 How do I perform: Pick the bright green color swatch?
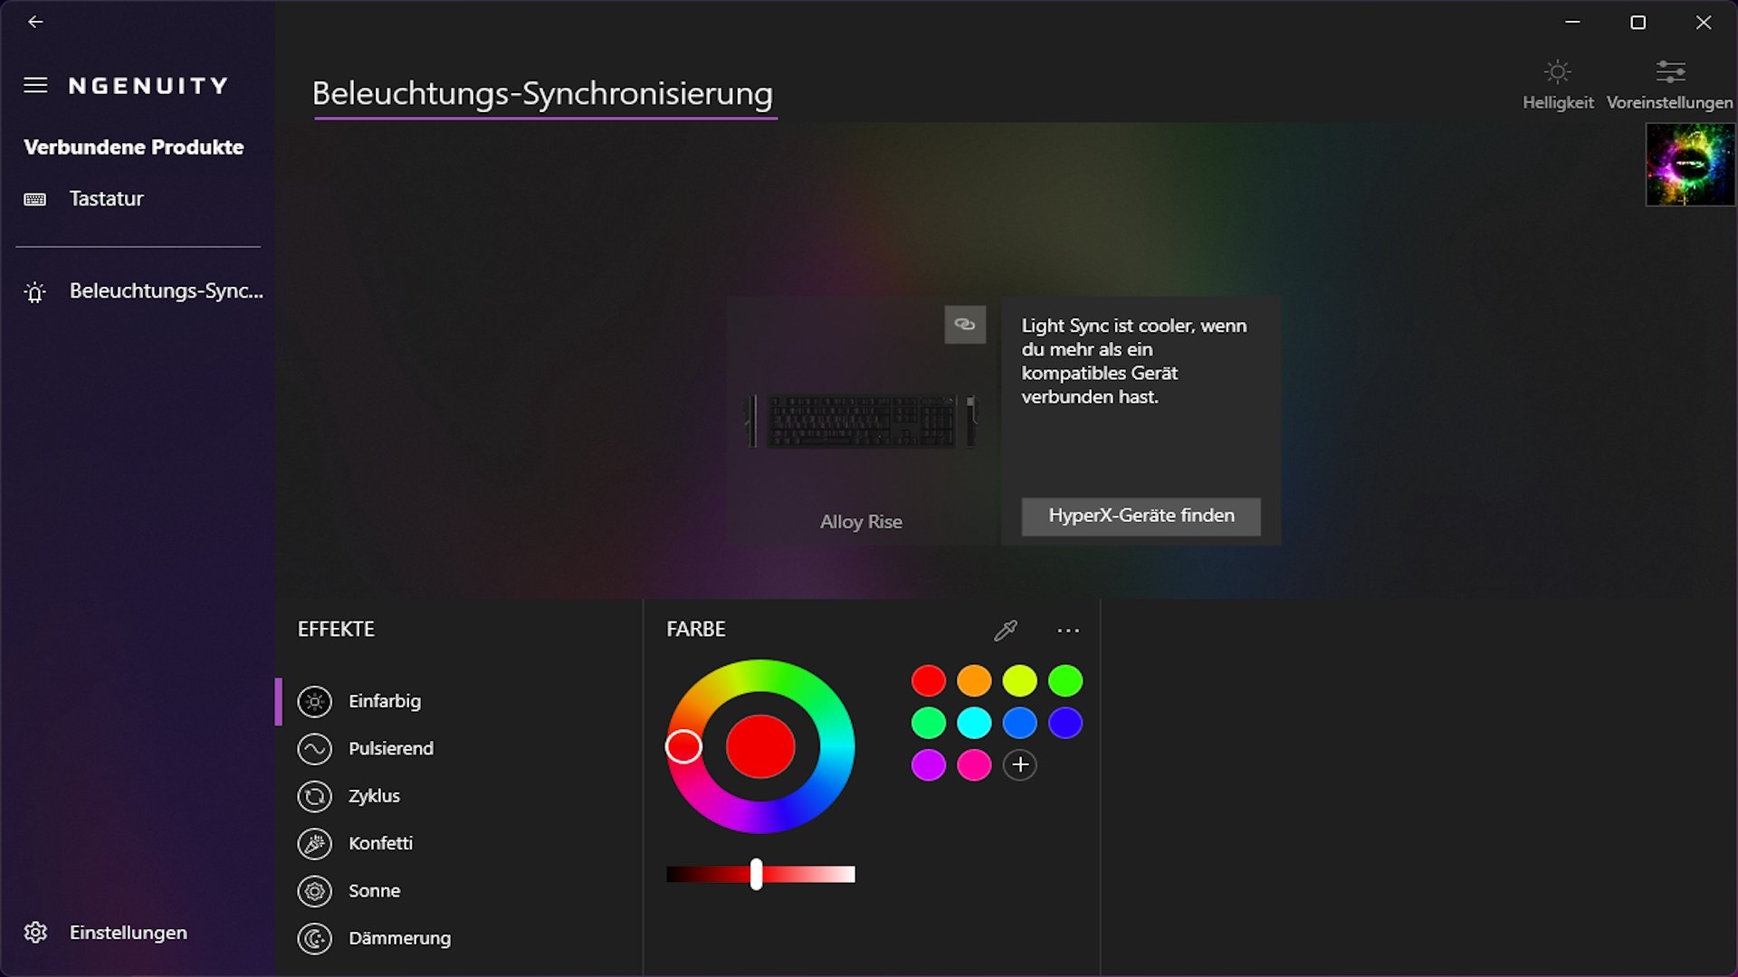(x=1065, y=680)
